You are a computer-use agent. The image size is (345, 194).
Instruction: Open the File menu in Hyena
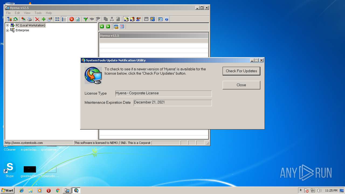[8, 13]
